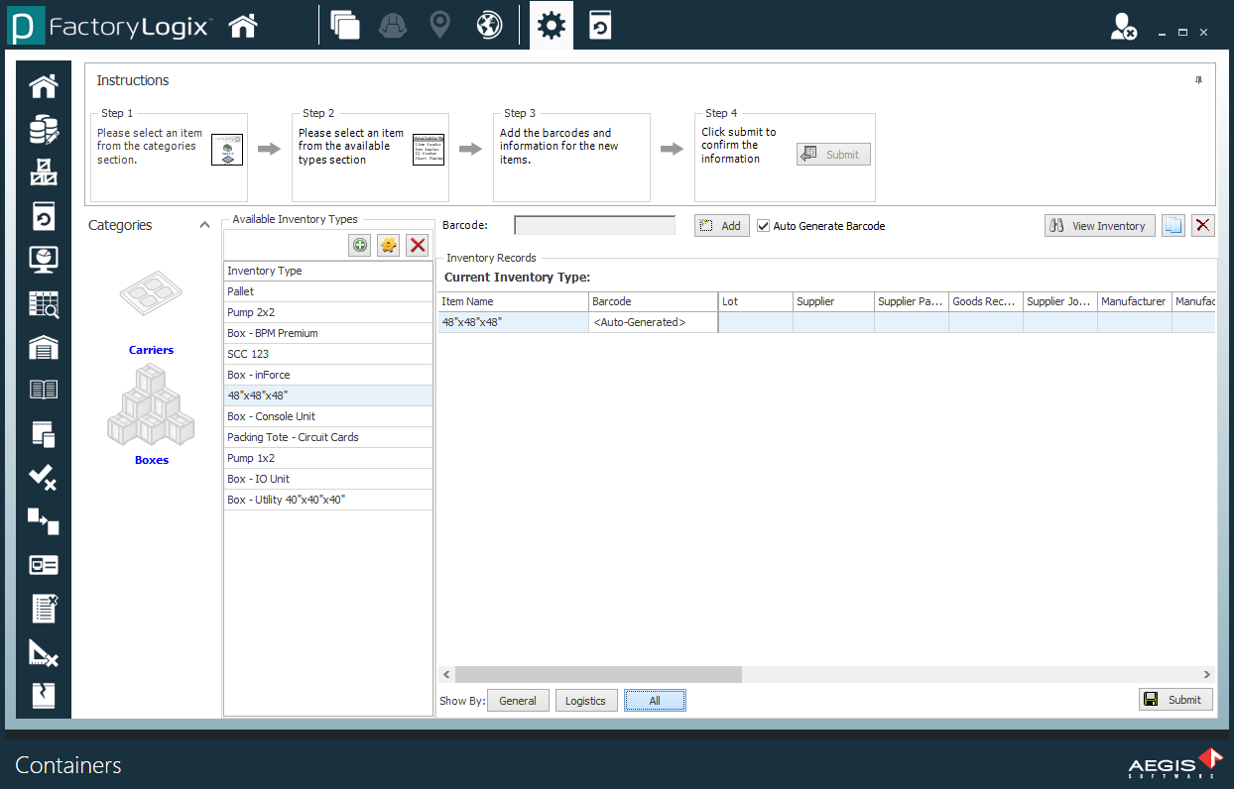The image size is (1234, 789).
Task: Click the globe icon in top bar
Action: coord(489,26)
